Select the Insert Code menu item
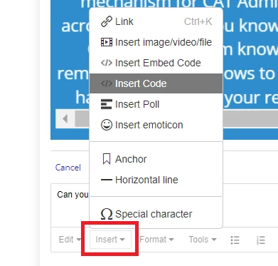Viewport: 278px width, 266px height. [156, 83]
